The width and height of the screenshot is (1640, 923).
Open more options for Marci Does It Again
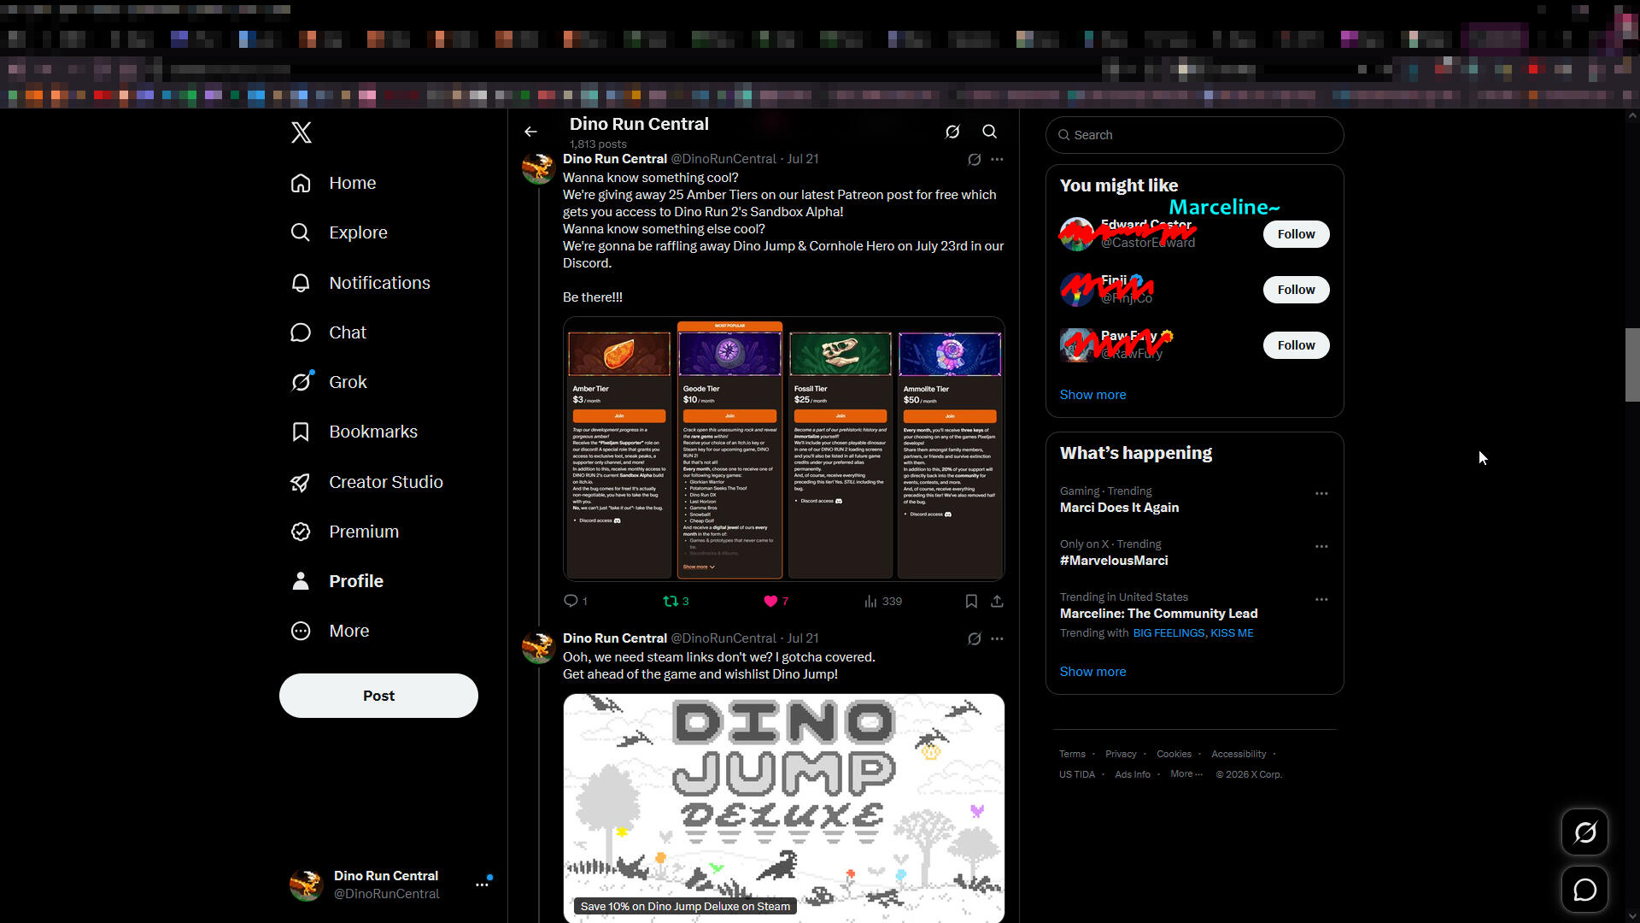[x=1321, y=494]
